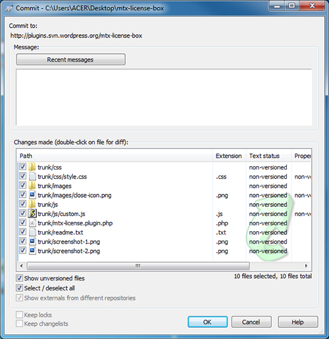Viewport: 329px width, 339px height.
Task: Click the .txt extension cell
Action: (x=221, y=233)
